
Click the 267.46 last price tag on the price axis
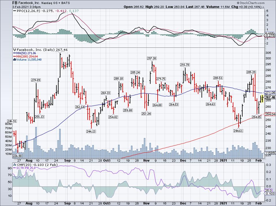click(270, 97)
